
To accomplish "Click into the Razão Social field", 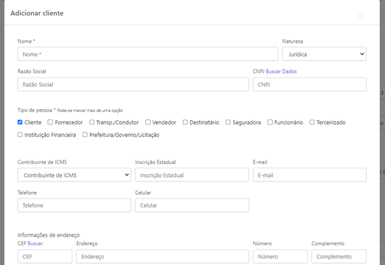I will 133,84.
